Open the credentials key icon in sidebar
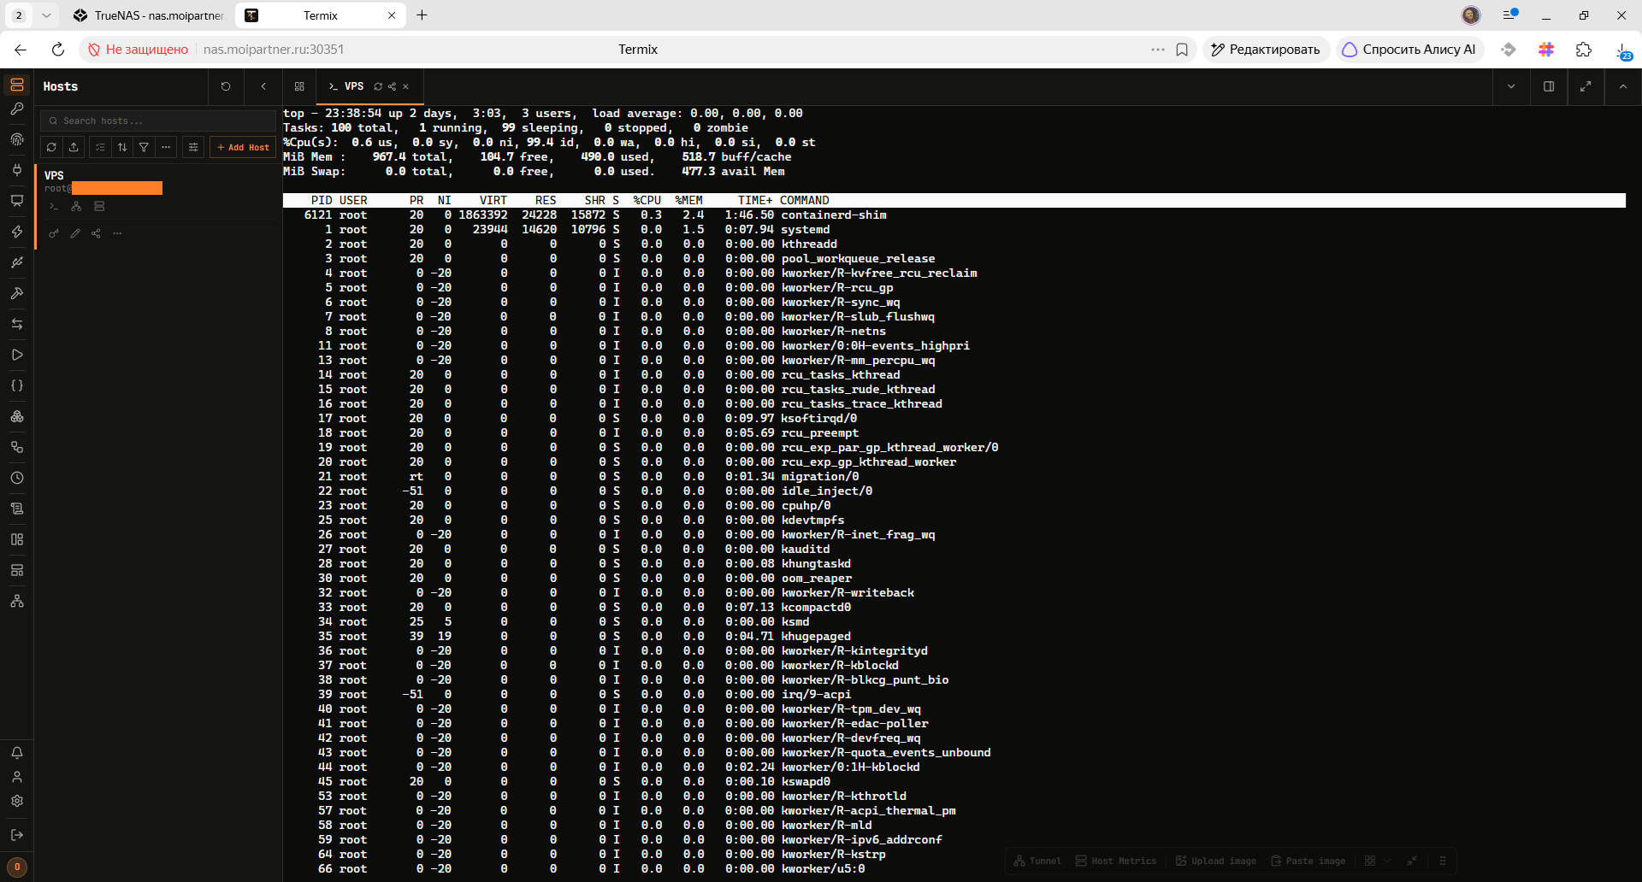 point(16,109)
